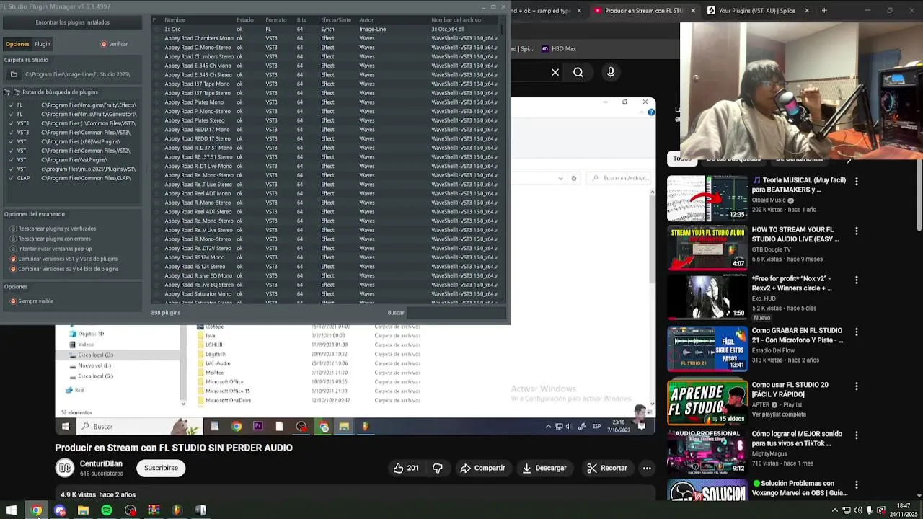Image resolution: width=923 pixels, height=519 pixels.
Task: Click YouTube voice search microphone icon
Action: [x=611, y=72]
